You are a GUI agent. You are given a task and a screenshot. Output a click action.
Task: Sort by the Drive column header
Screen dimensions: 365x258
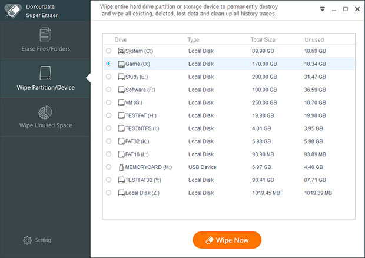tap(121, 39)
